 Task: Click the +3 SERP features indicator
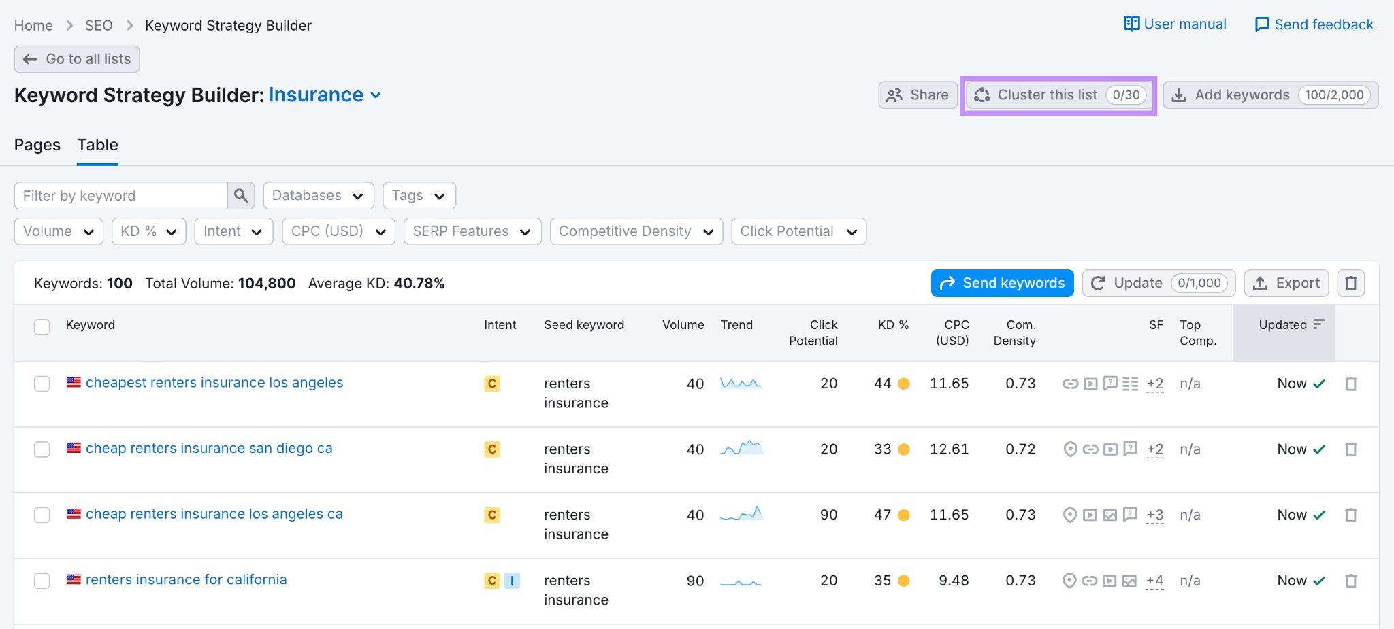point(1154,515)
